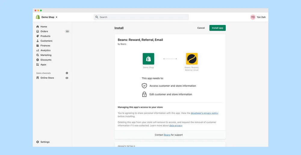Click the 'by Beans' developer text
Image resolution: width=301 pixels, height=155 pixels.
pyautogui.click(x=122, y=44)
